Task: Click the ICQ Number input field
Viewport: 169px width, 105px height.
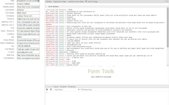Action: pyautogui.click(x=28, y=58)
